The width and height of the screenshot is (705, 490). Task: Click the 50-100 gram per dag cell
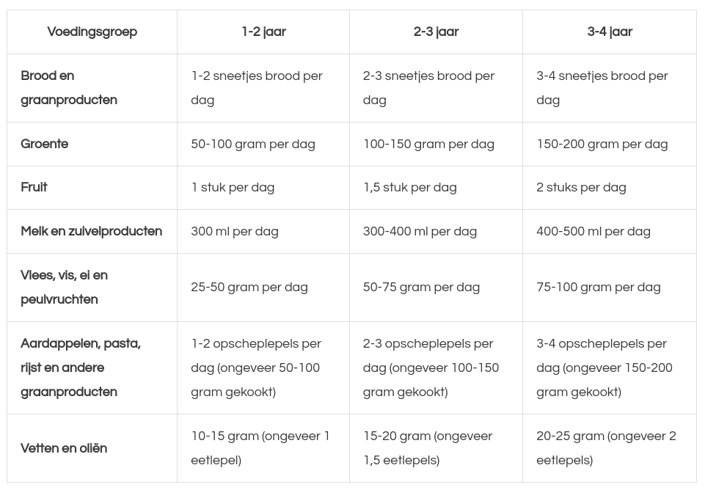253,144
